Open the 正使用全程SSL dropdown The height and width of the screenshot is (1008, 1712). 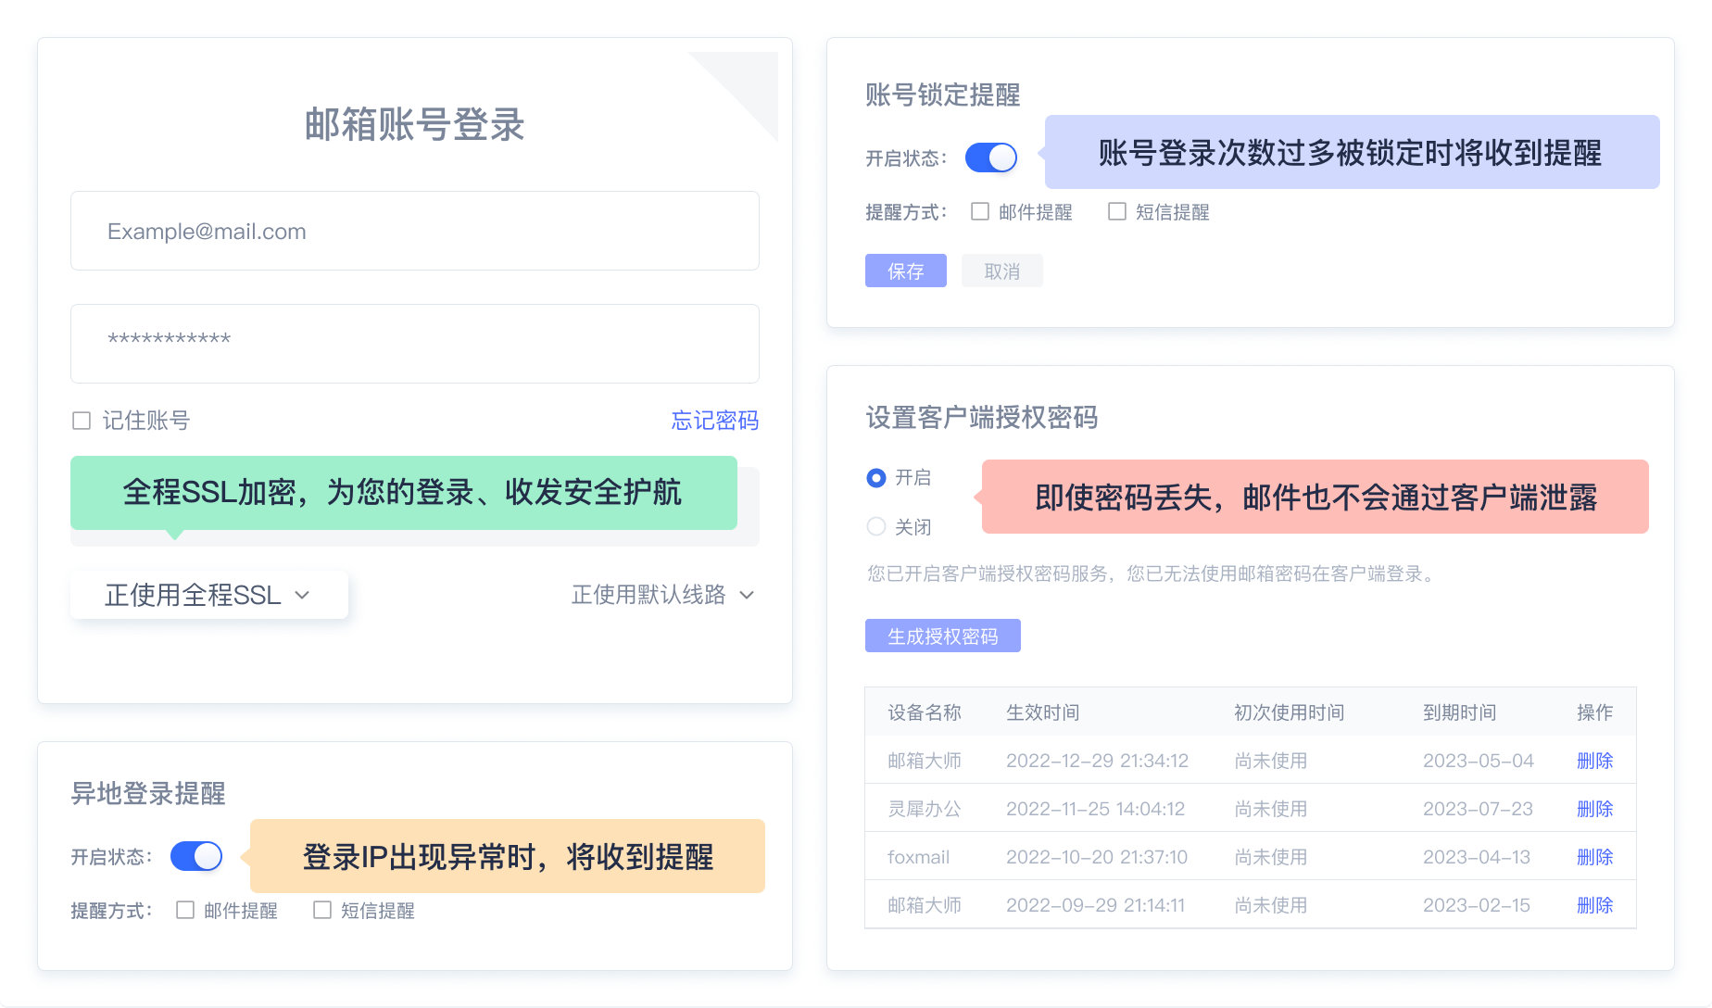click(x=208, y=595)
